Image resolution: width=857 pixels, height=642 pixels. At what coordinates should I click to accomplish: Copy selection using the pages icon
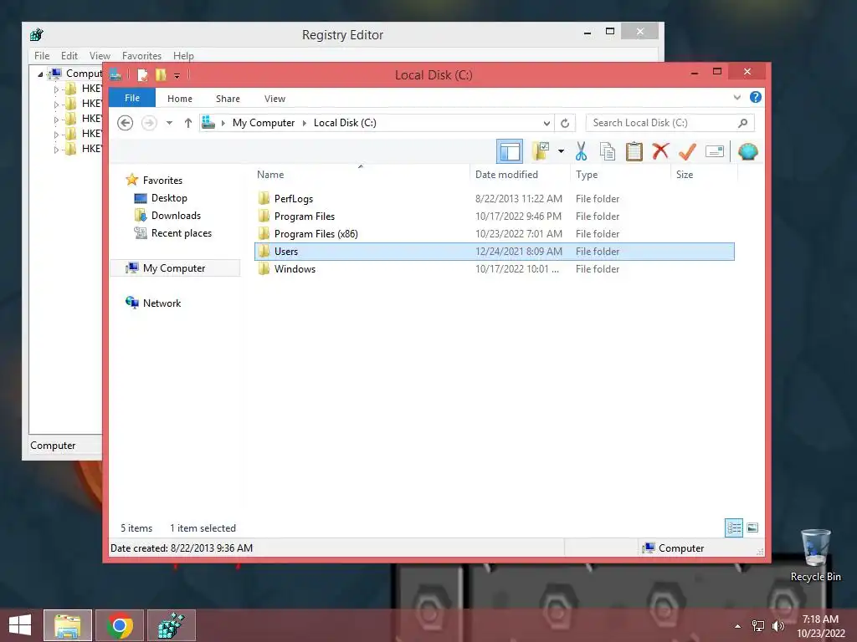[608, 151]
